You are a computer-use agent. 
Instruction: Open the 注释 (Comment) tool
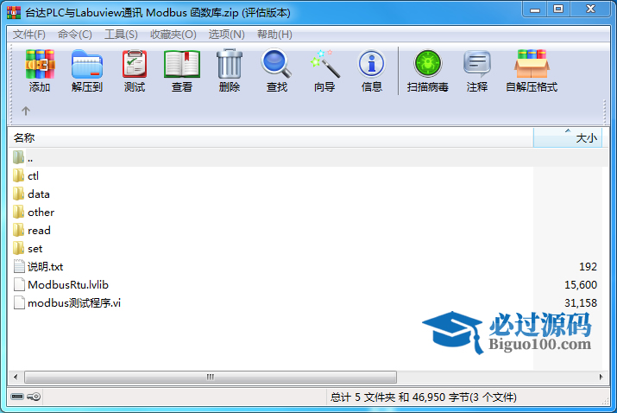pyautogui.click(x=477, y=64)
